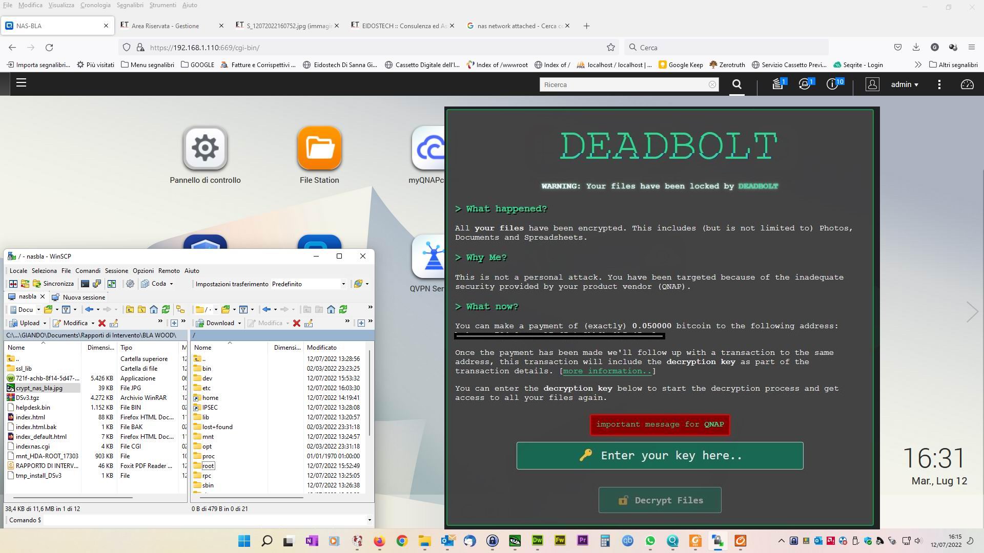Open the WinSCP Sessione menu
This screenshot has width=984, height=553.
[x=116, y=270]
